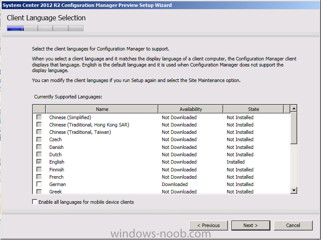
Task: Select Chinese (Traditional, Taiwan) row name
Action: pyautogui.click(x=80, y=132)
